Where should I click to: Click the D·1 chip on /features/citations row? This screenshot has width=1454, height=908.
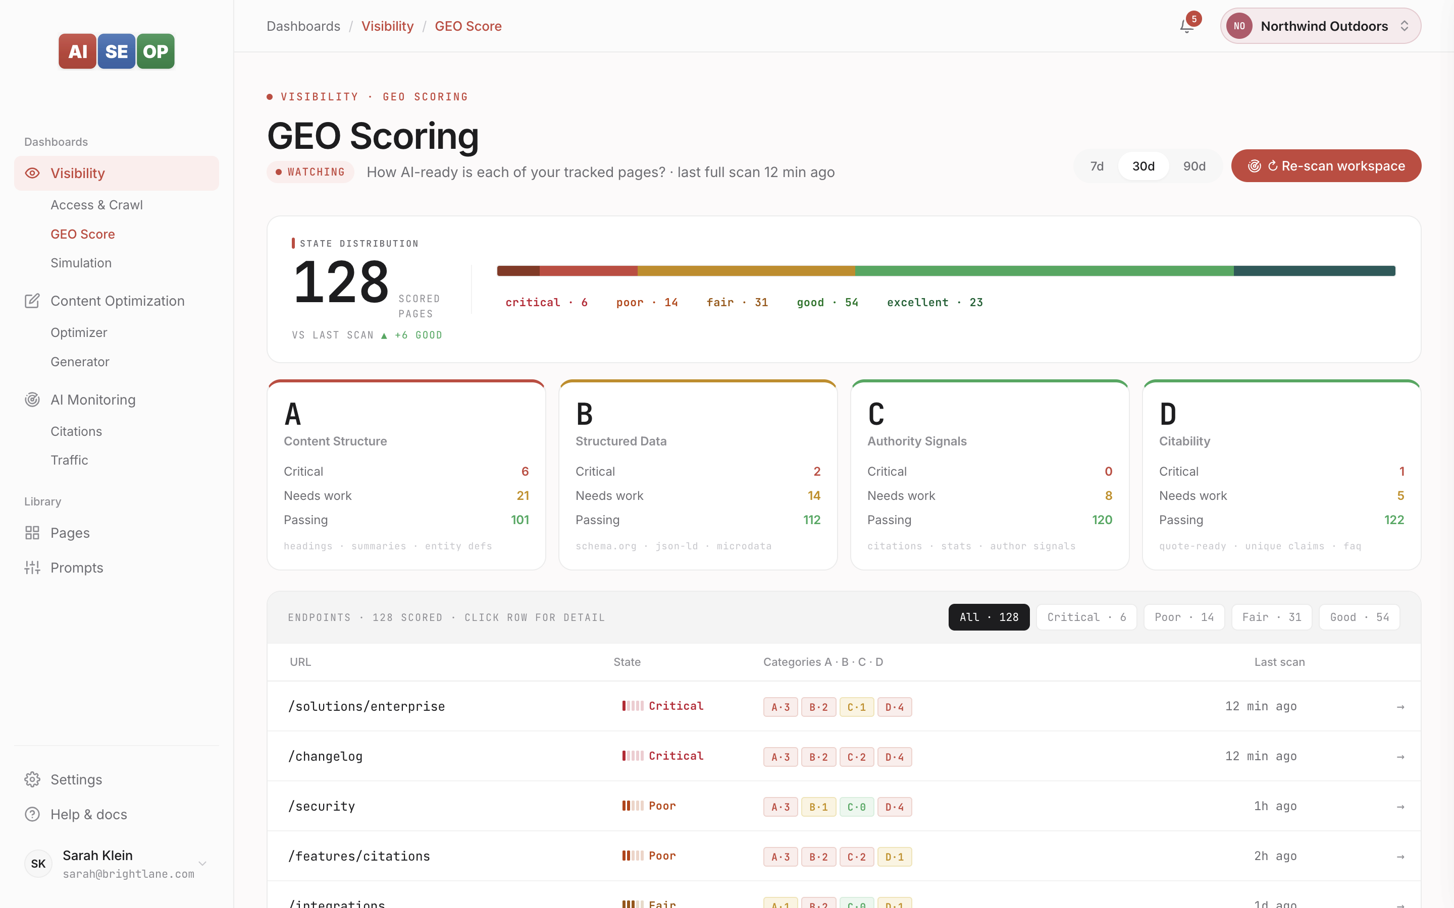pos(894,857)
